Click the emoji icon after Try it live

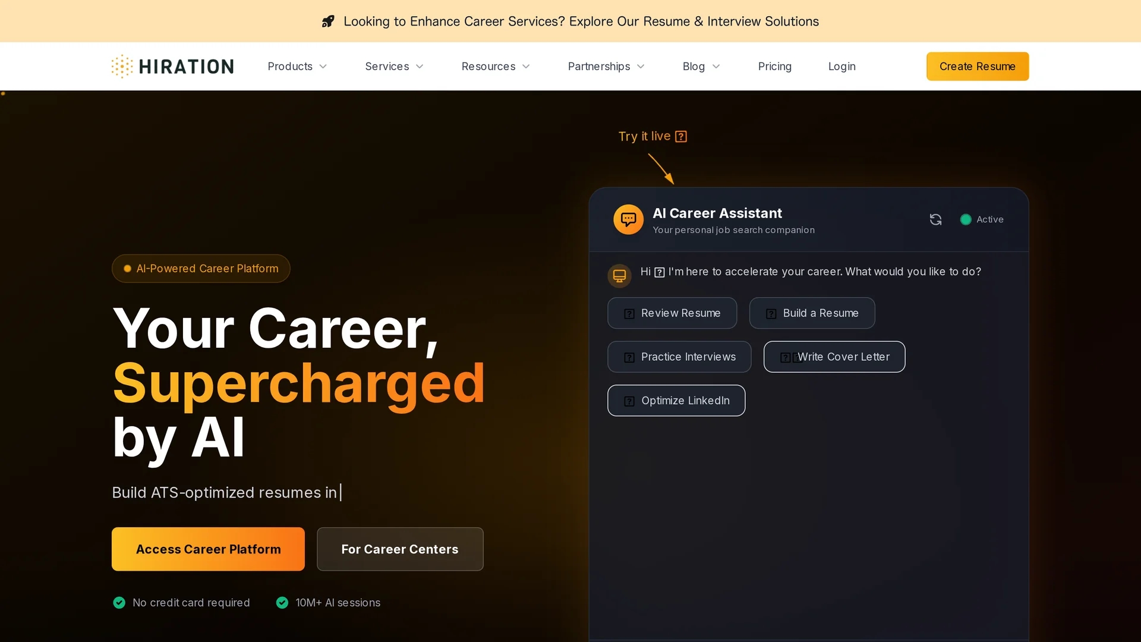(681, 137)
